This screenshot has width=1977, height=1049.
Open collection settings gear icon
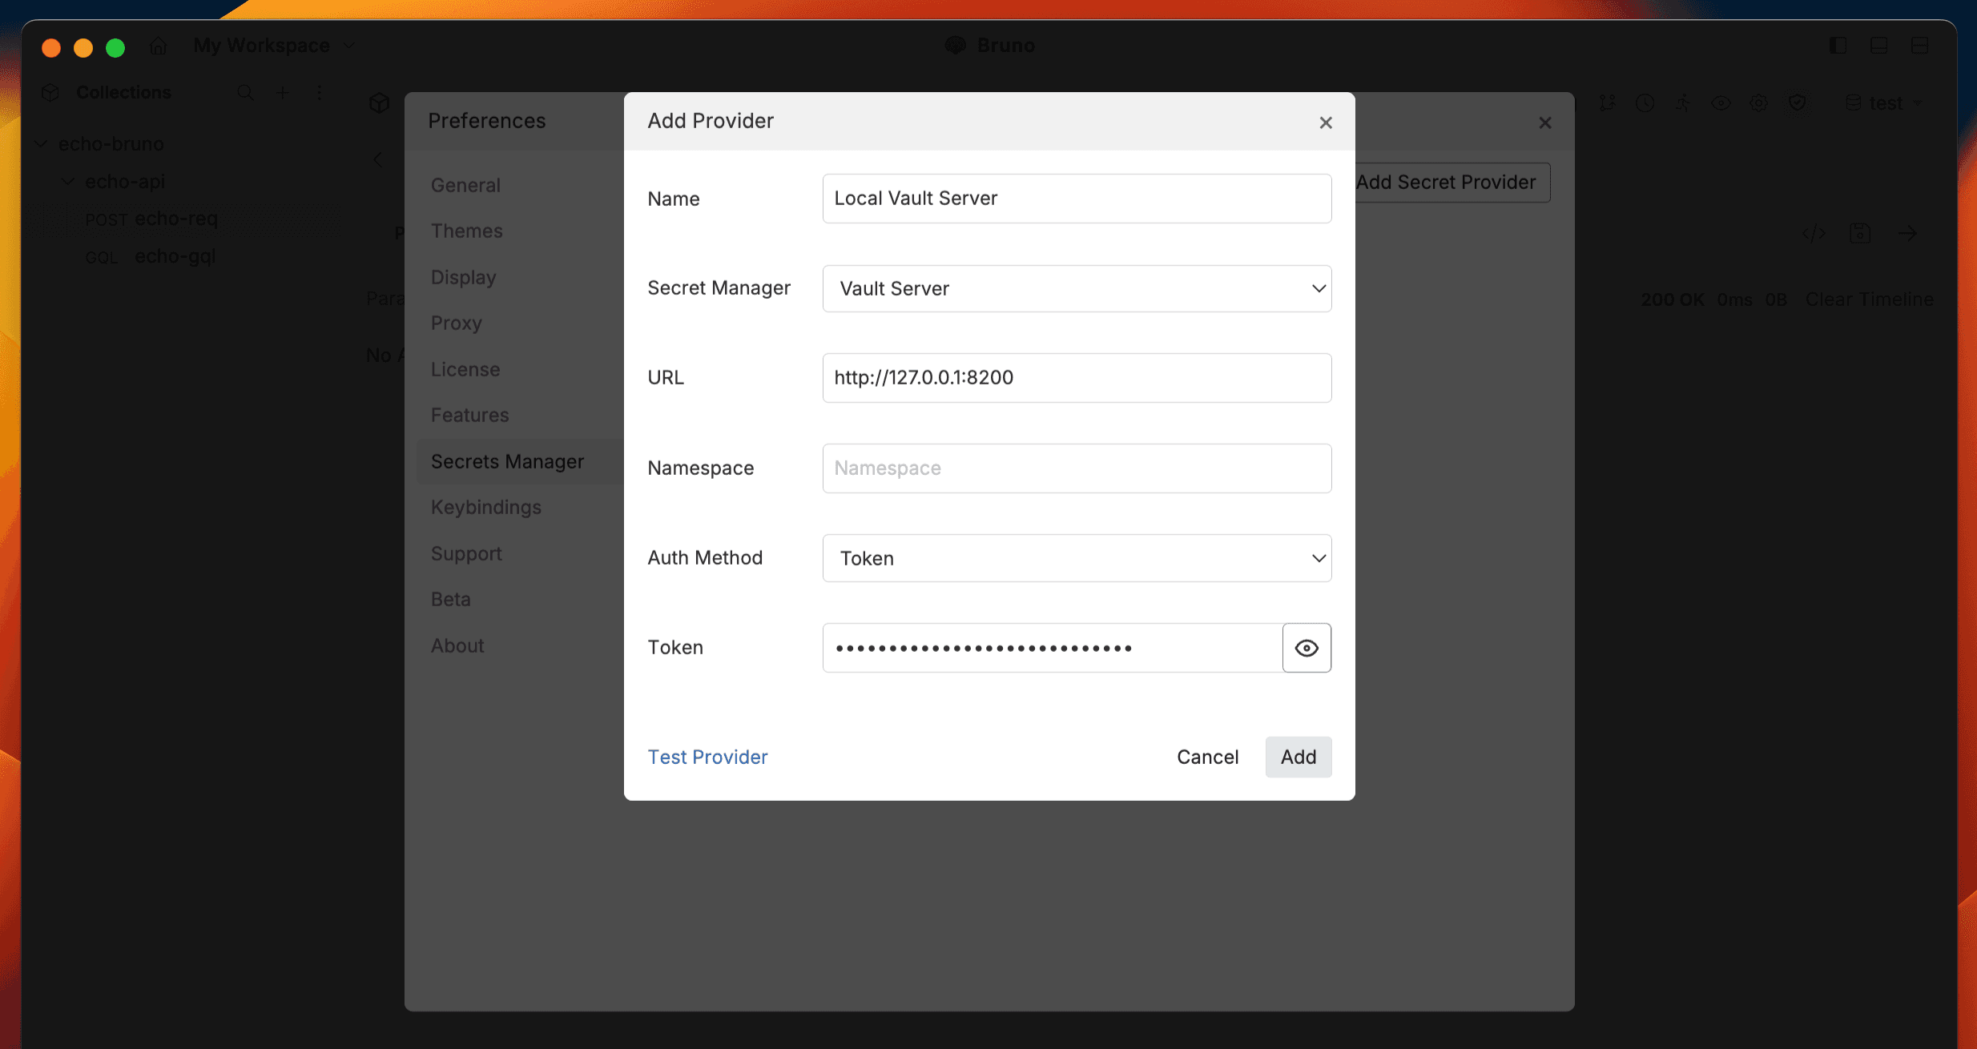[1759, 103]
